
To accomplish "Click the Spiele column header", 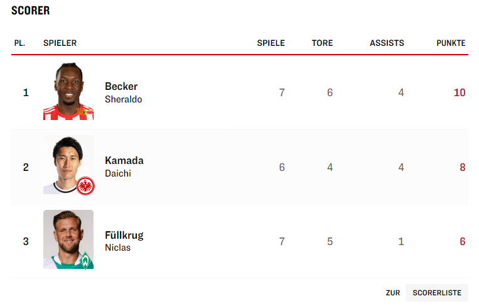I will 271,43.
